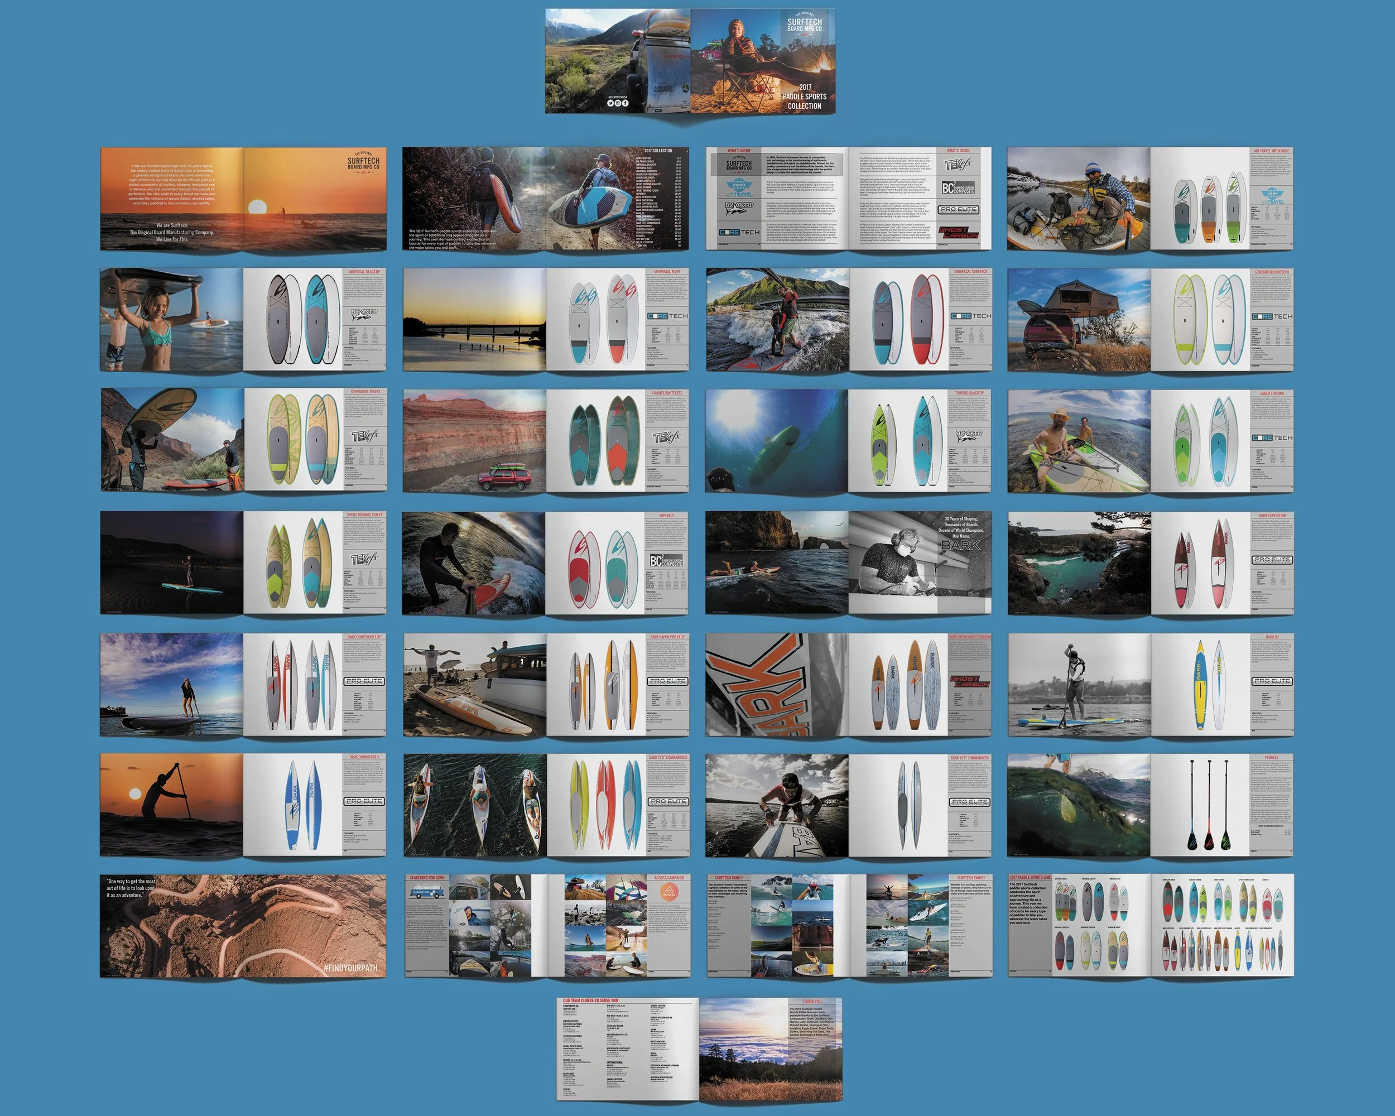
Task: Click the Our Team Is Here To Serve You heading
Action: (x=590, y=1000)
